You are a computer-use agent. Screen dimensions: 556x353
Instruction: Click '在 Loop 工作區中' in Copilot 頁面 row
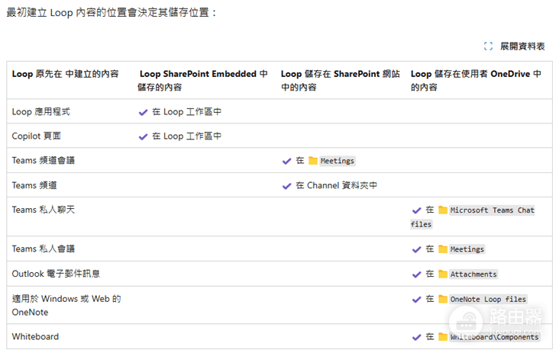[x=187, y=136]
